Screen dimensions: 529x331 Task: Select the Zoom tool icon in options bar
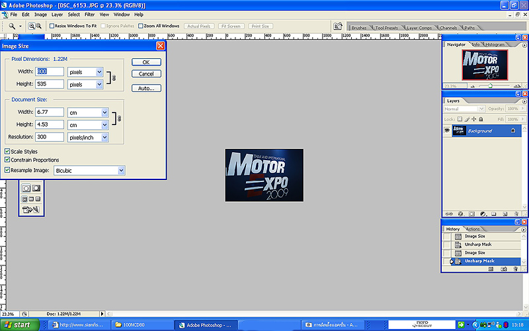[x=12, y=26]
